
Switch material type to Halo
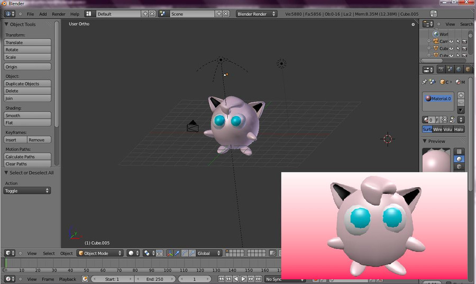pos(459,129)
